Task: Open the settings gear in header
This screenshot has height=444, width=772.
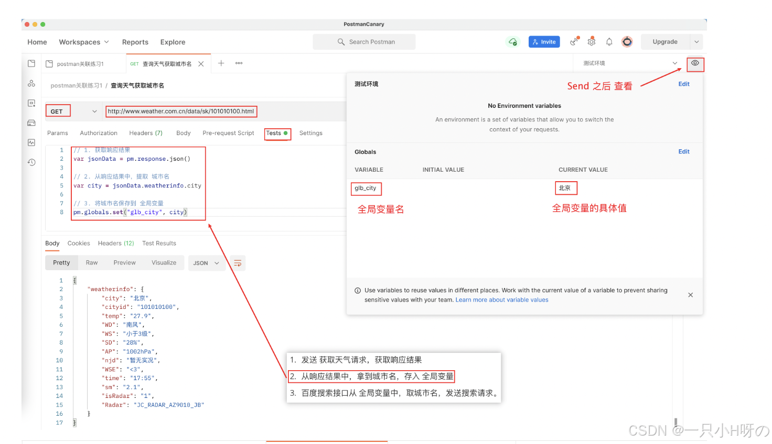Action: [592, 42]
